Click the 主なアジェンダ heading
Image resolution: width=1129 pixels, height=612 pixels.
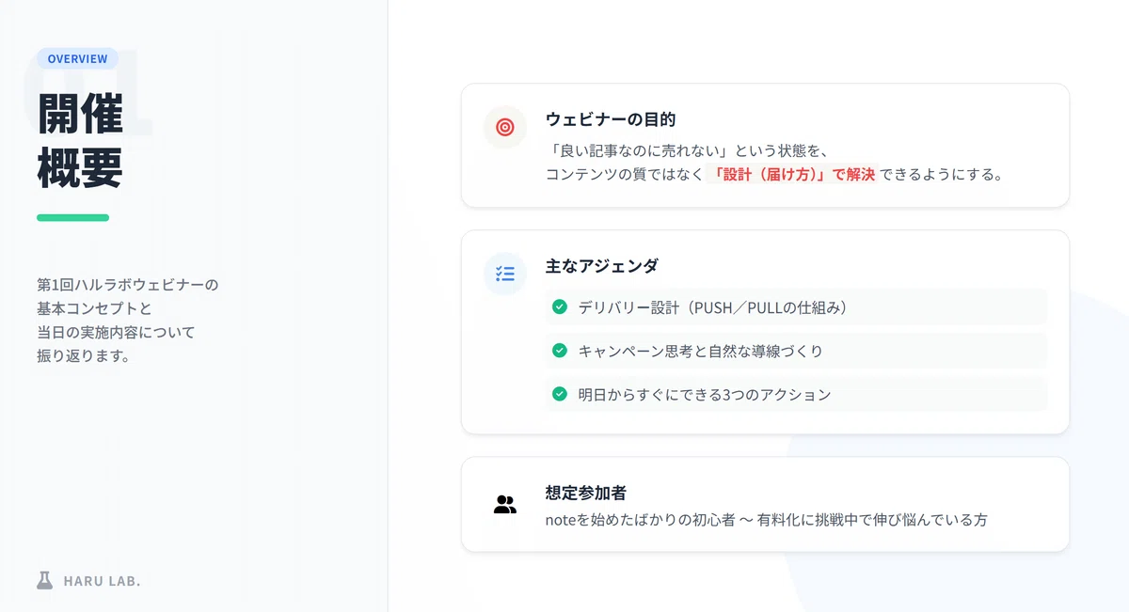(602, 266)
